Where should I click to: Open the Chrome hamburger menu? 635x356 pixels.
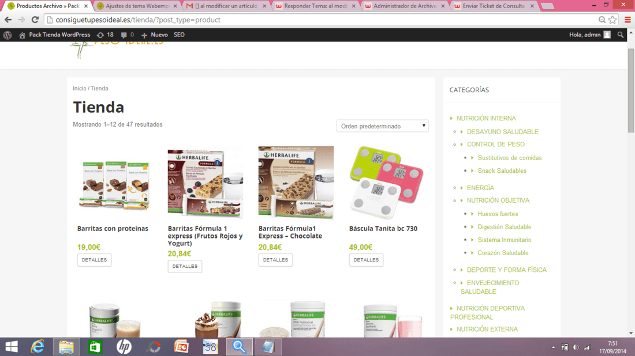627,20
